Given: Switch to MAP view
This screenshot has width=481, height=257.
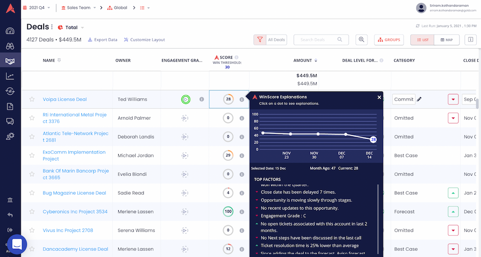Looking at the screenshot, I should click(x=447, y=40).
